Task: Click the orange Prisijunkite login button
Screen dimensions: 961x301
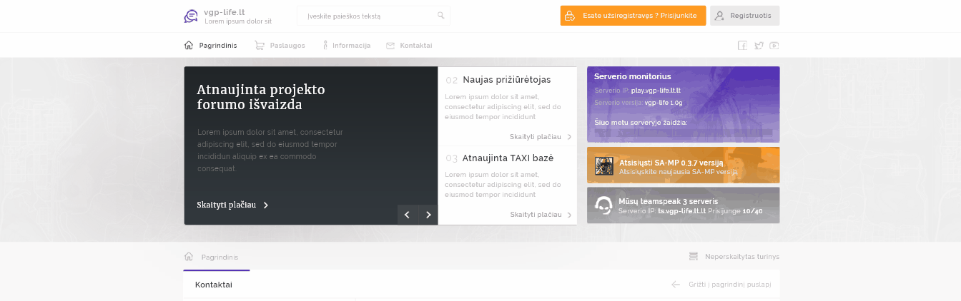Action: [x=633, y=16]
